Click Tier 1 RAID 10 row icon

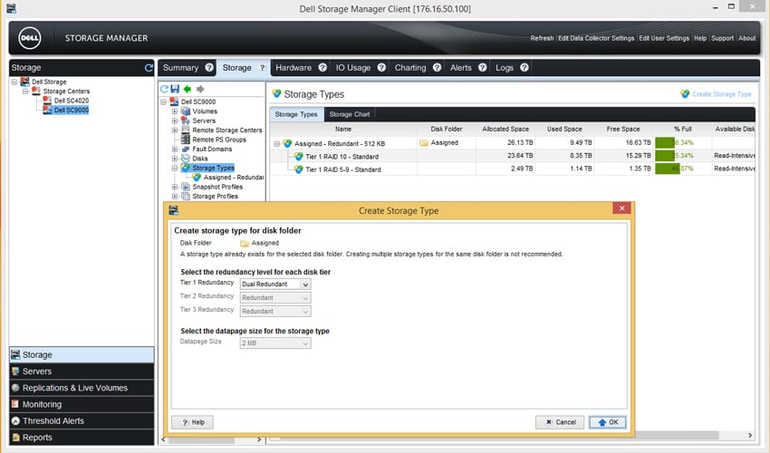point(299,156)
